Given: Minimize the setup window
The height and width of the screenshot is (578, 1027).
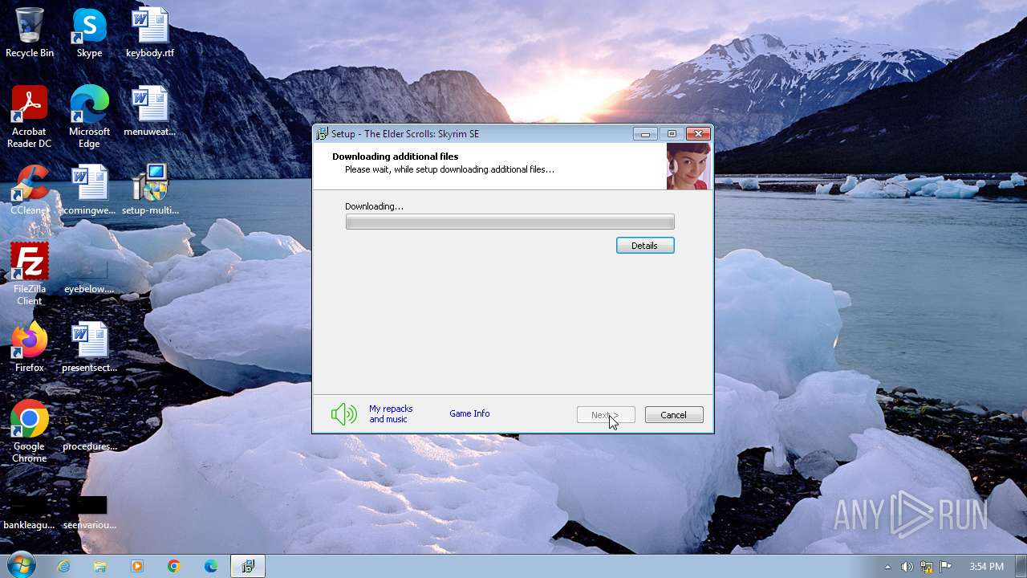Looking at the screenshot, I should tap(645, 134).
